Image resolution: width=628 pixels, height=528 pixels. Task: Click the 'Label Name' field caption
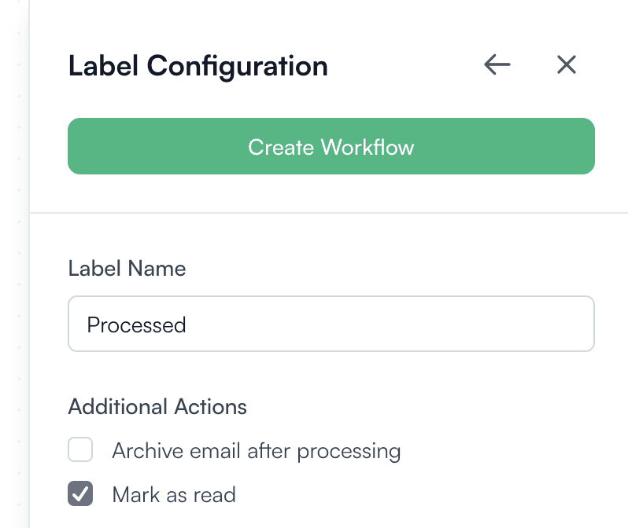coord(127,269)
